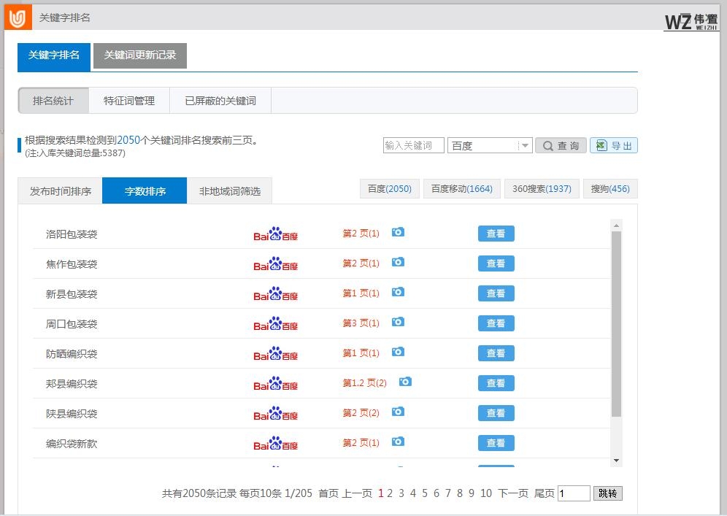Click camera icon beside 防晒编织袋 ranking

click(x=398, y=352)
